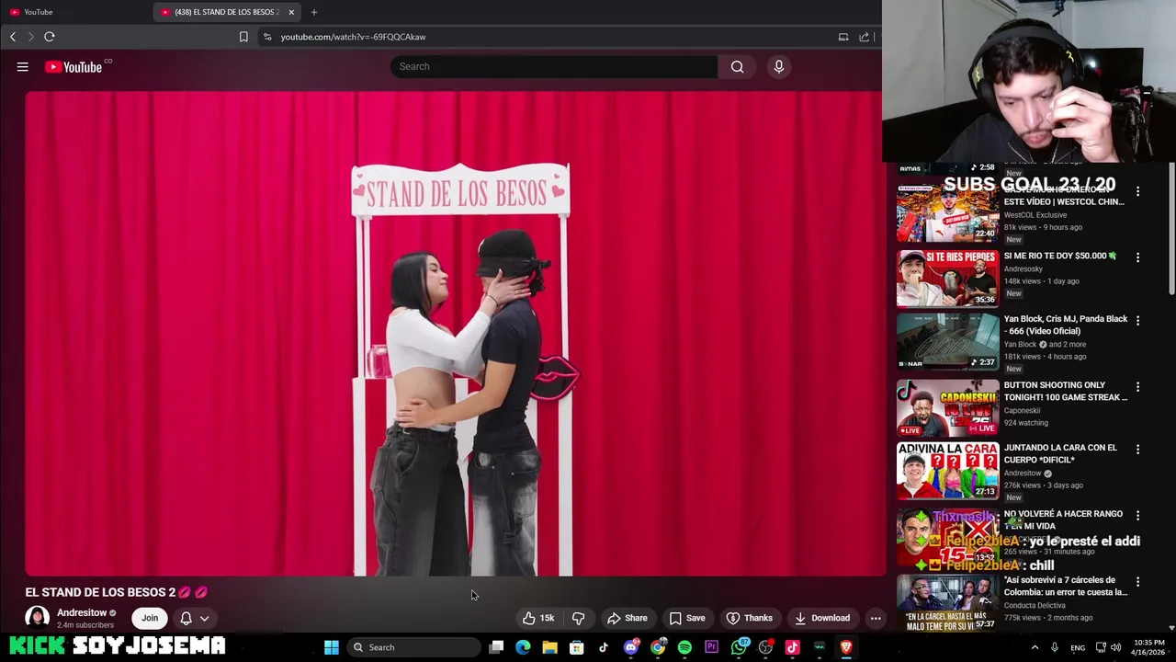Close the EL STAND DE LOS BESOS tab
Image resolution: width=1176 pixels, height=662 pixels.
tap(291, 12)
